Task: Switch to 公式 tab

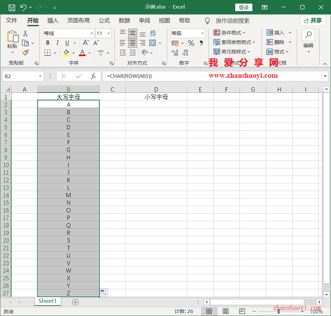Action: [x=104, y=20]
